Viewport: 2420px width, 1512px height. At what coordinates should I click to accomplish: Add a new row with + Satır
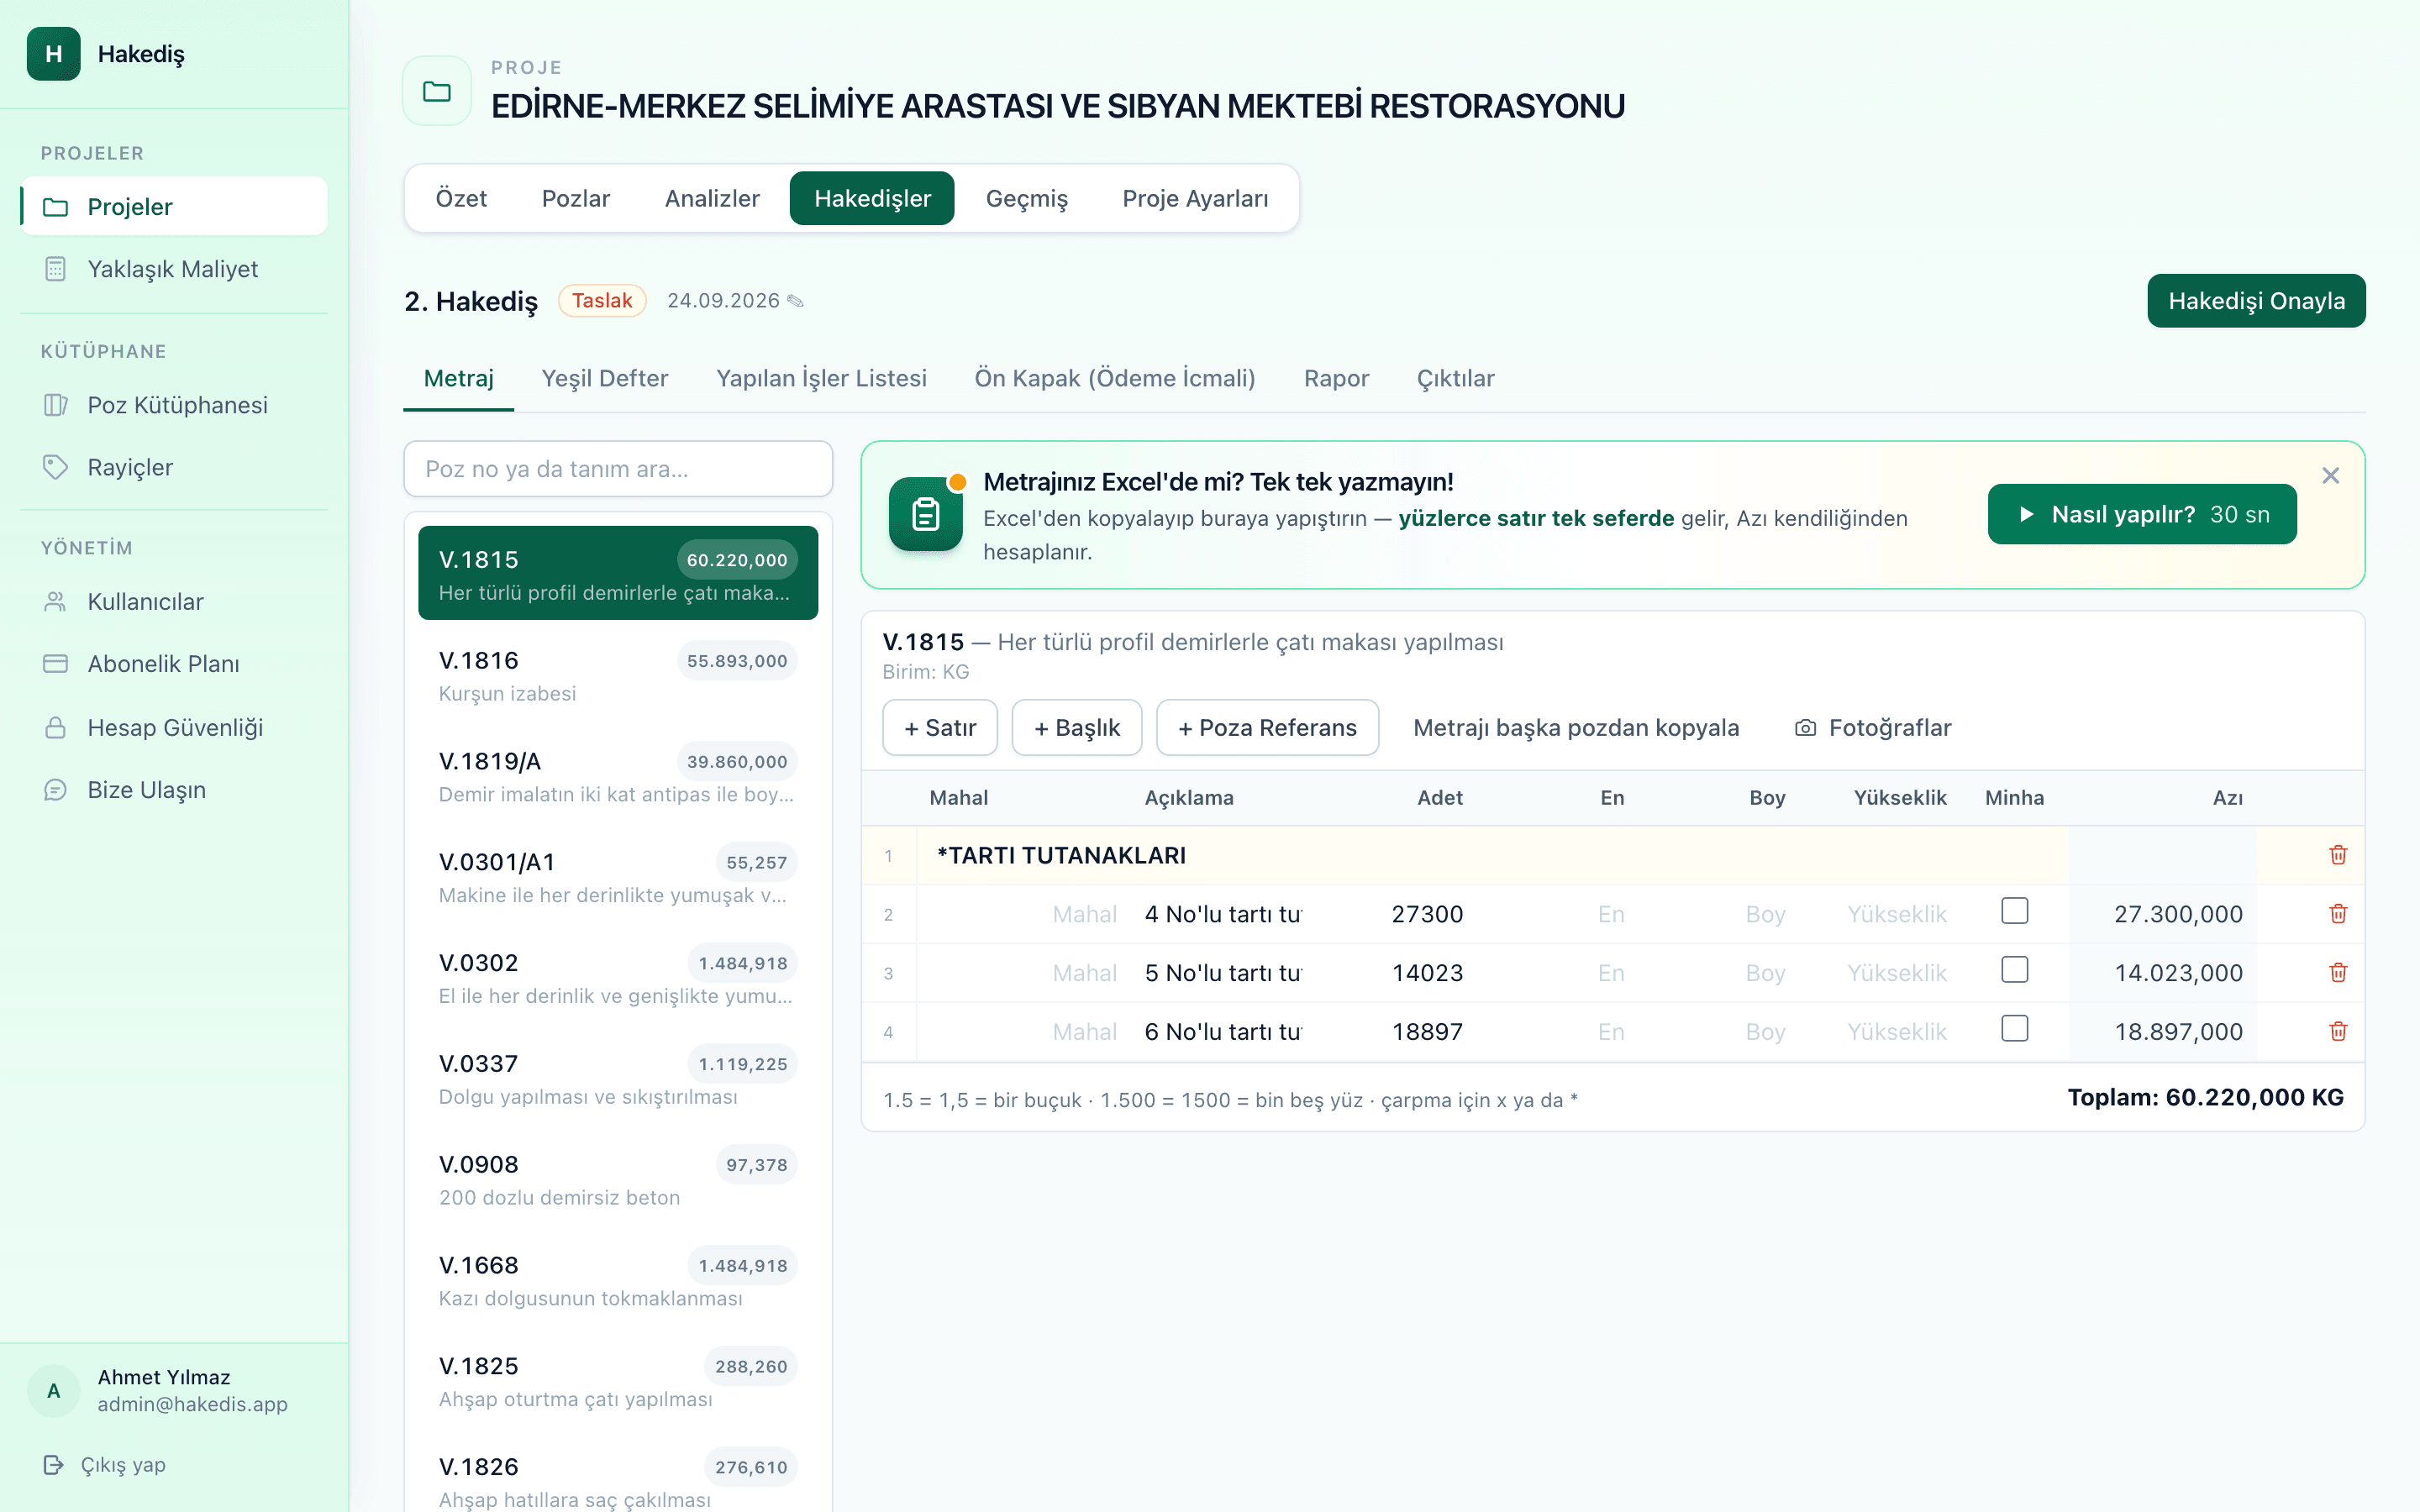(940, 728)
